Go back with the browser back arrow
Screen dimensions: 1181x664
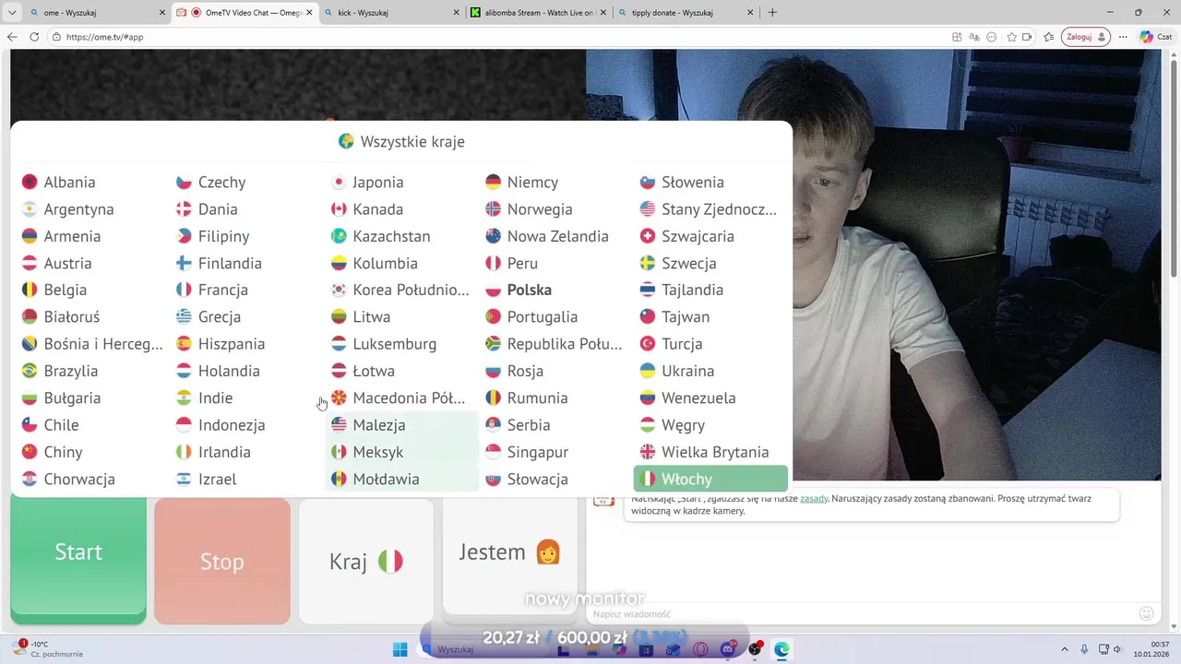pyautogui.click(x=12, y=37)
